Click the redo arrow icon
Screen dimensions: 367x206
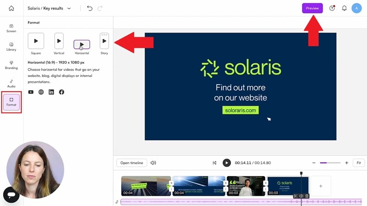point(100,8)
